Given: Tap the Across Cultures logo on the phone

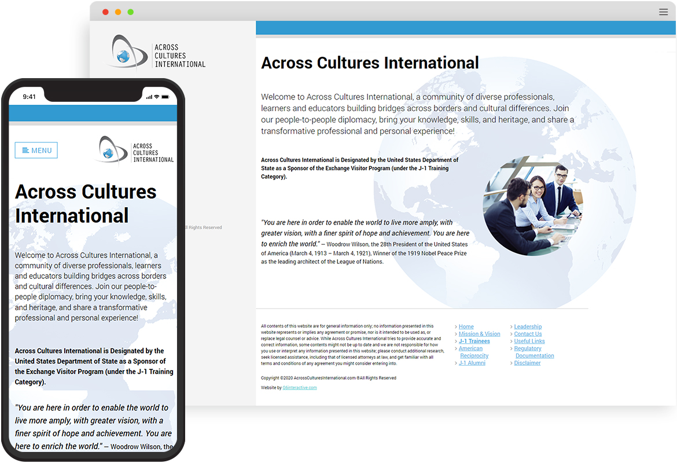Looking at the screenshot, I should [134, 151].
